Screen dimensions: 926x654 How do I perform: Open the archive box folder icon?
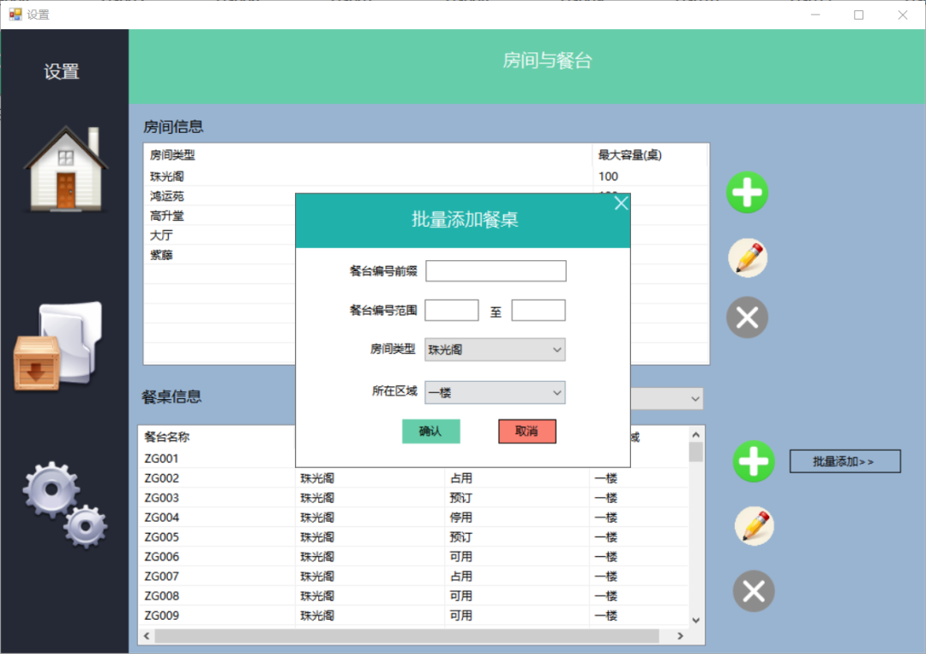click(x=58, y=348)
